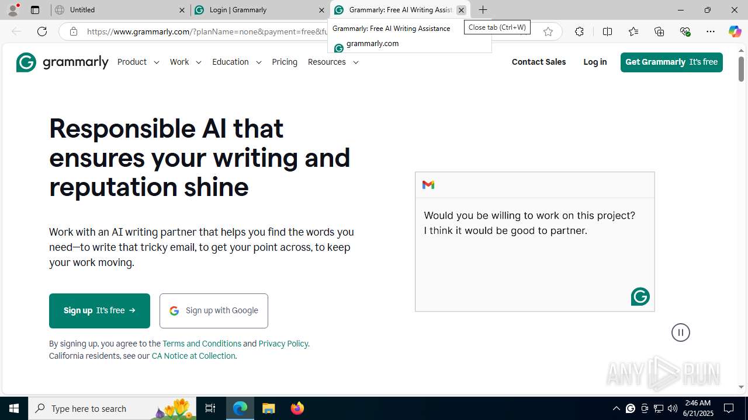Open the notification center
Image resolution: width=748 pixels, height=420 pixels.
(729, 408)
